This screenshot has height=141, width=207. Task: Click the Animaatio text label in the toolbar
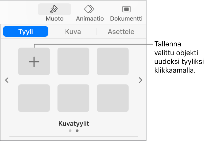pyautogui.click(x=90, y=19)
